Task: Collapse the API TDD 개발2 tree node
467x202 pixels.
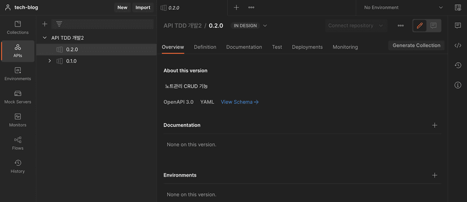Action: (x=45, y=38)
